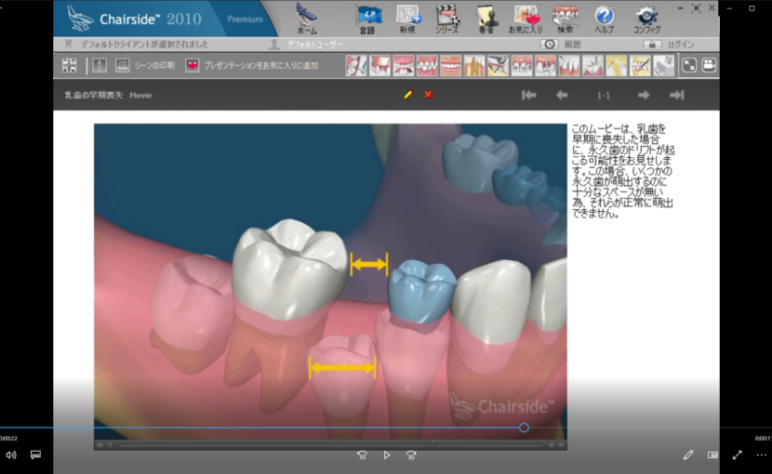Click the Japanese movie description text

623,171
